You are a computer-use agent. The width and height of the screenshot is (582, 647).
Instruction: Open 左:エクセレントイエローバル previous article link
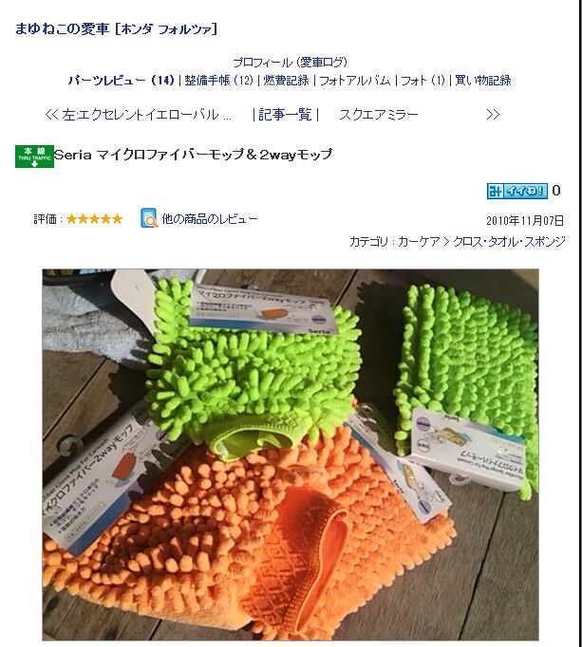146,114
